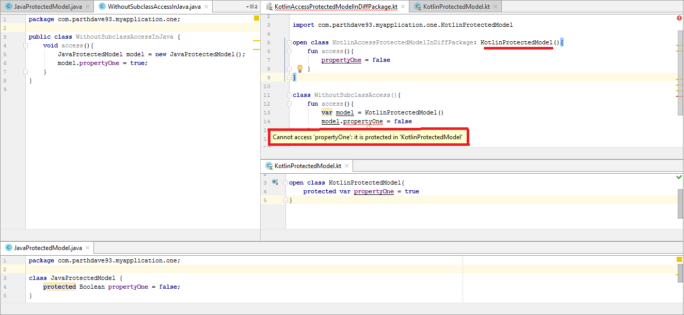Click the underlined 'KotlinProtectedModel()' supertype on line 5

520,42
